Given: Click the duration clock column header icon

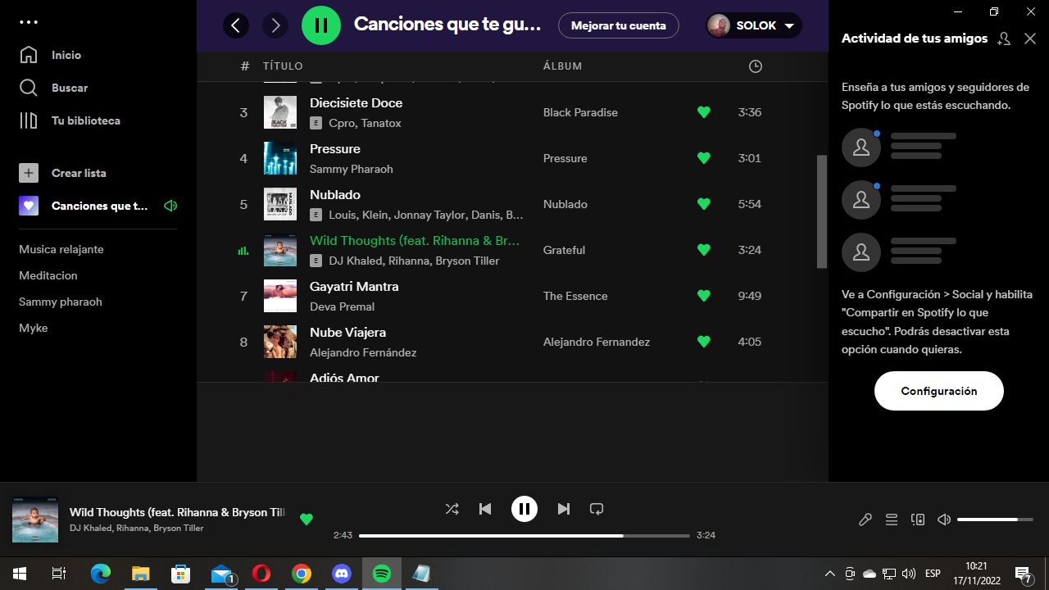Looking at the screenshot, I should 756,66.
